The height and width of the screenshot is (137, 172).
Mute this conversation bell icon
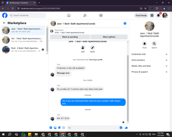click(144, 43)
